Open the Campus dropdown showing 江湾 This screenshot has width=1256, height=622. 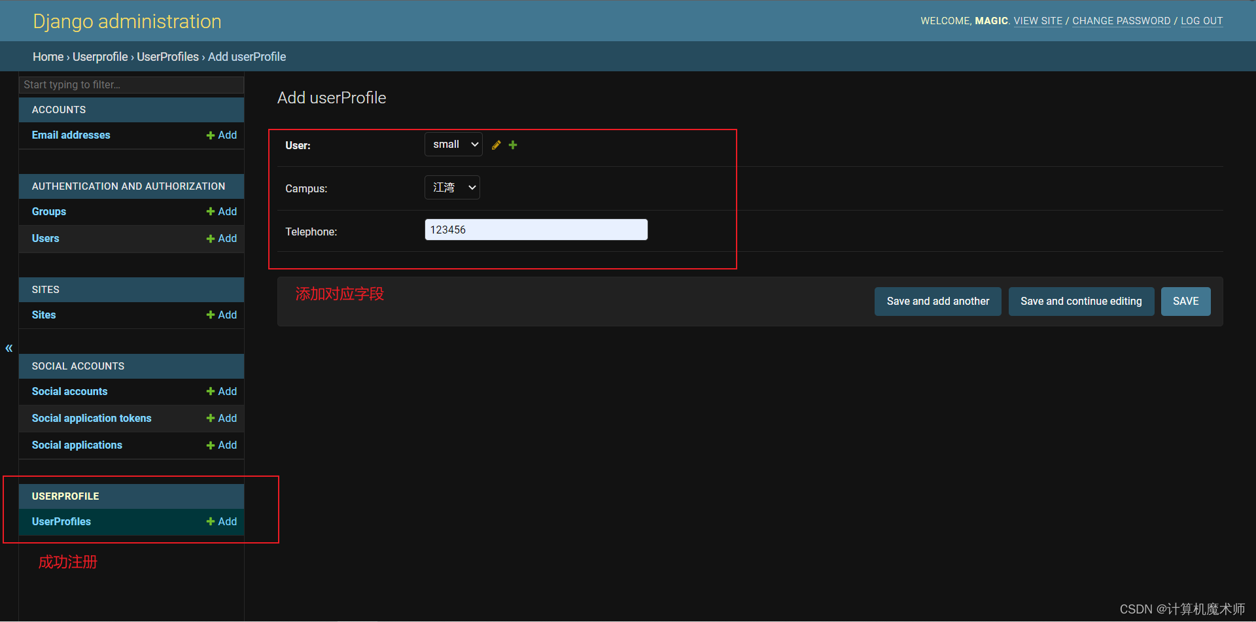[452, 188]
